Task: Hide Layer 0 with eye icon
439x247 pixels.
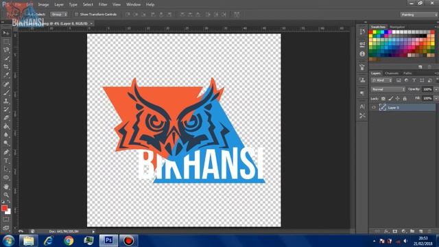Action: click(x=374, y=108)
